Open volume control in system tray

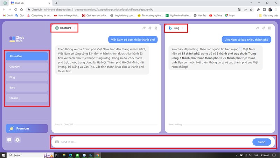pos(250,155)
